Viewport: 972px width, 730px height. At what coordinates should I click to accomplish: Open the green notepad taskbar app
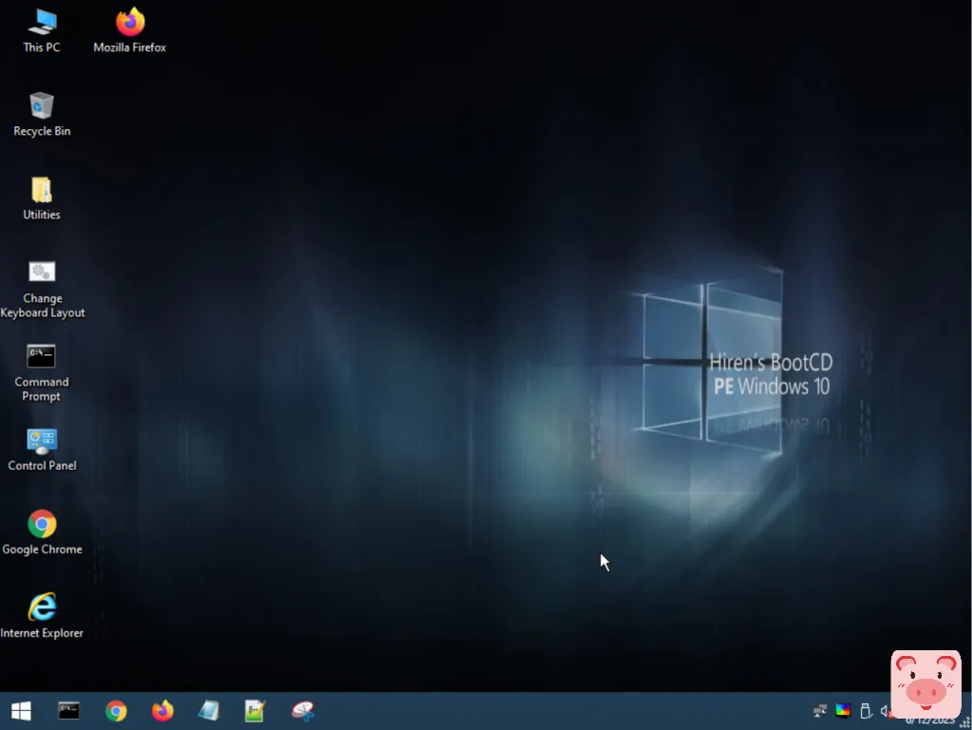[254, 711]
